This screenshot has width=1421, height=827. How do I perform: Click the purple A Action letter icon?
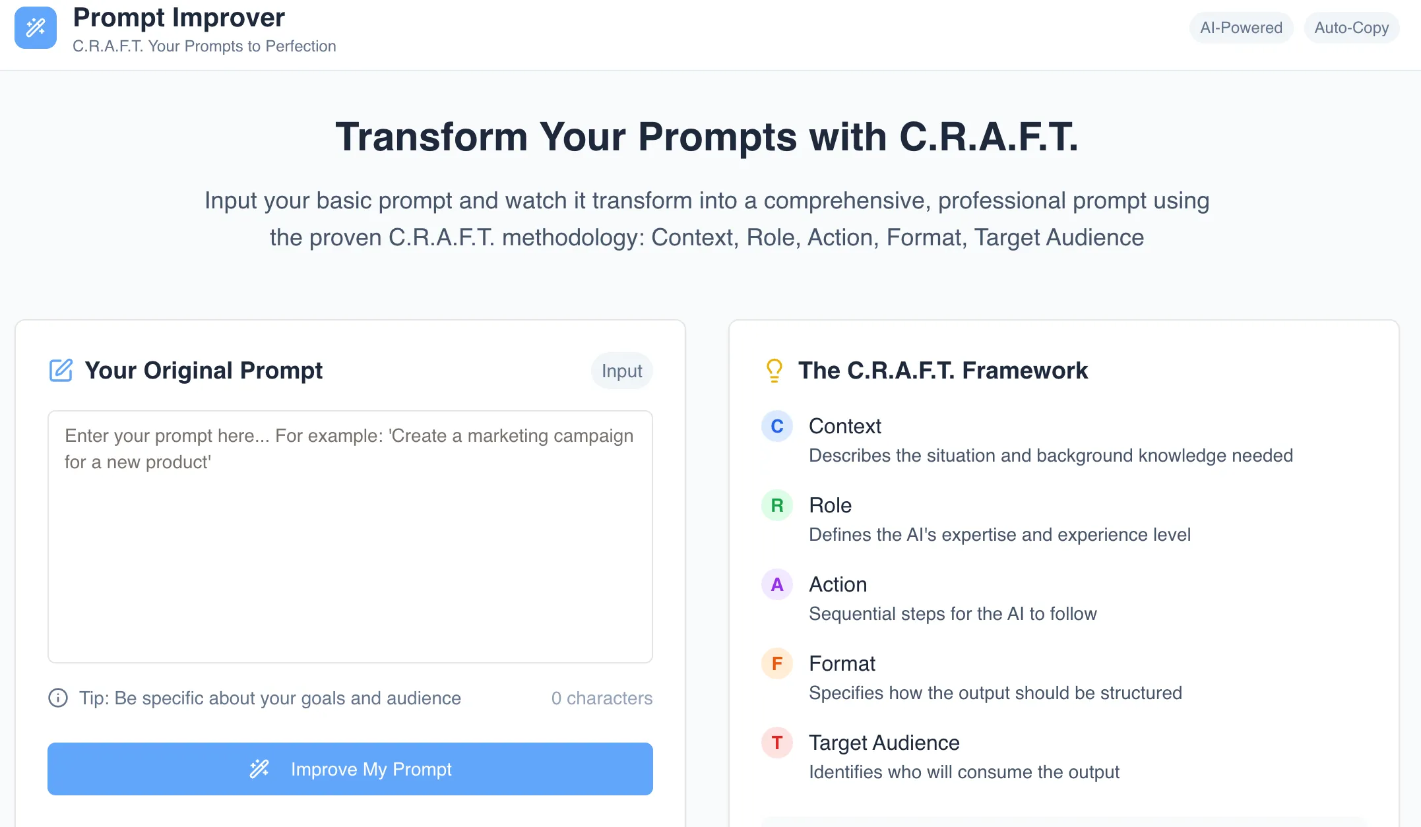click(x=777, y=584)
